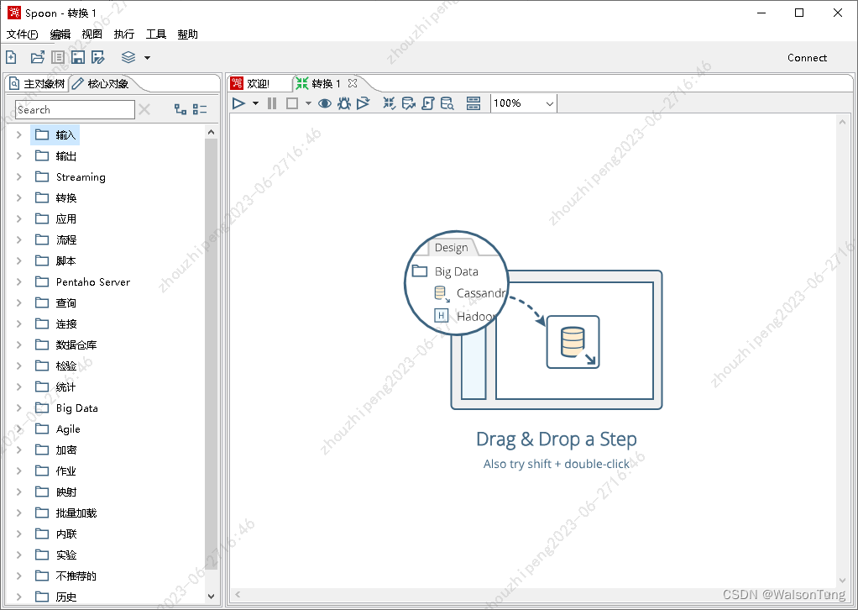Clear the search with the X icon

144,109
